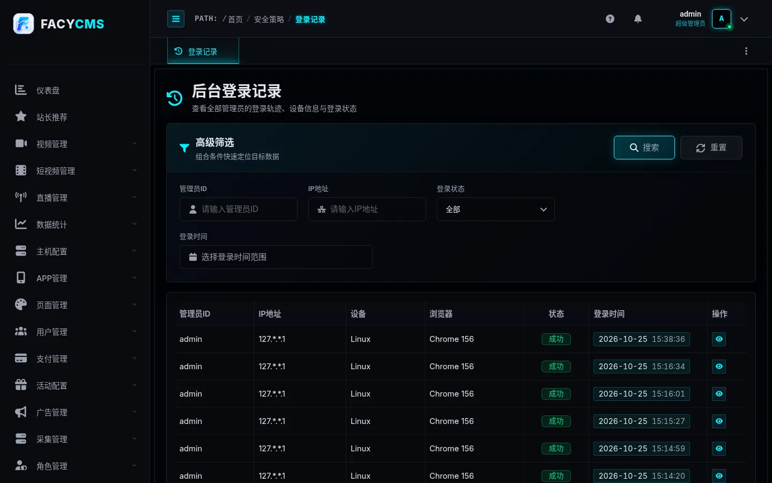Click the 活动配置 gift icon

tap(21, 385)
